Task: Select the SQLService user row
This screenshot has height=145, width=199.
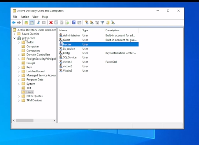Action: click(x=99, y=57)
